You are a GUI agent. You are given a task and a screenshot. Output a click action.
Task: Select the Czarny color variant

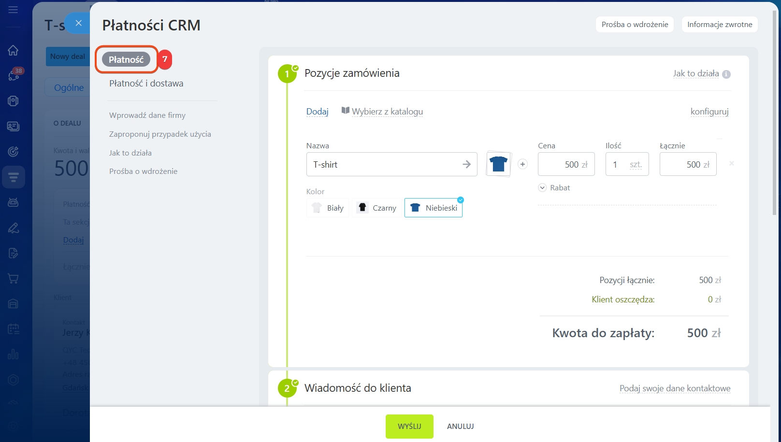click(x=376, y=208)
